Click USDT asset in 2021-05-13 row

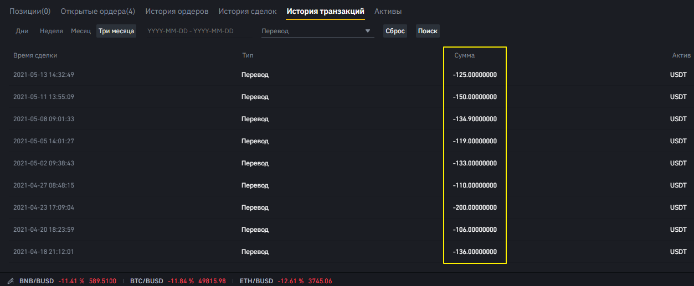click(x=678, y=75)
